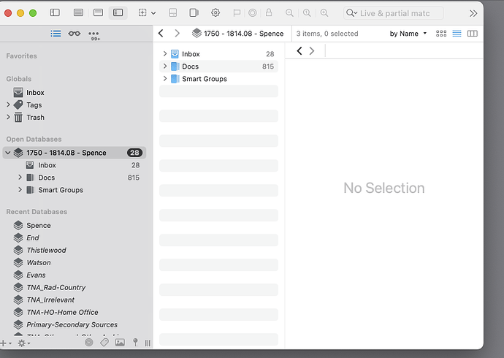The width and height of the screenshot is (504, 358).
Task: Click the zoom in magnifier icon
Action: (324, 13)
